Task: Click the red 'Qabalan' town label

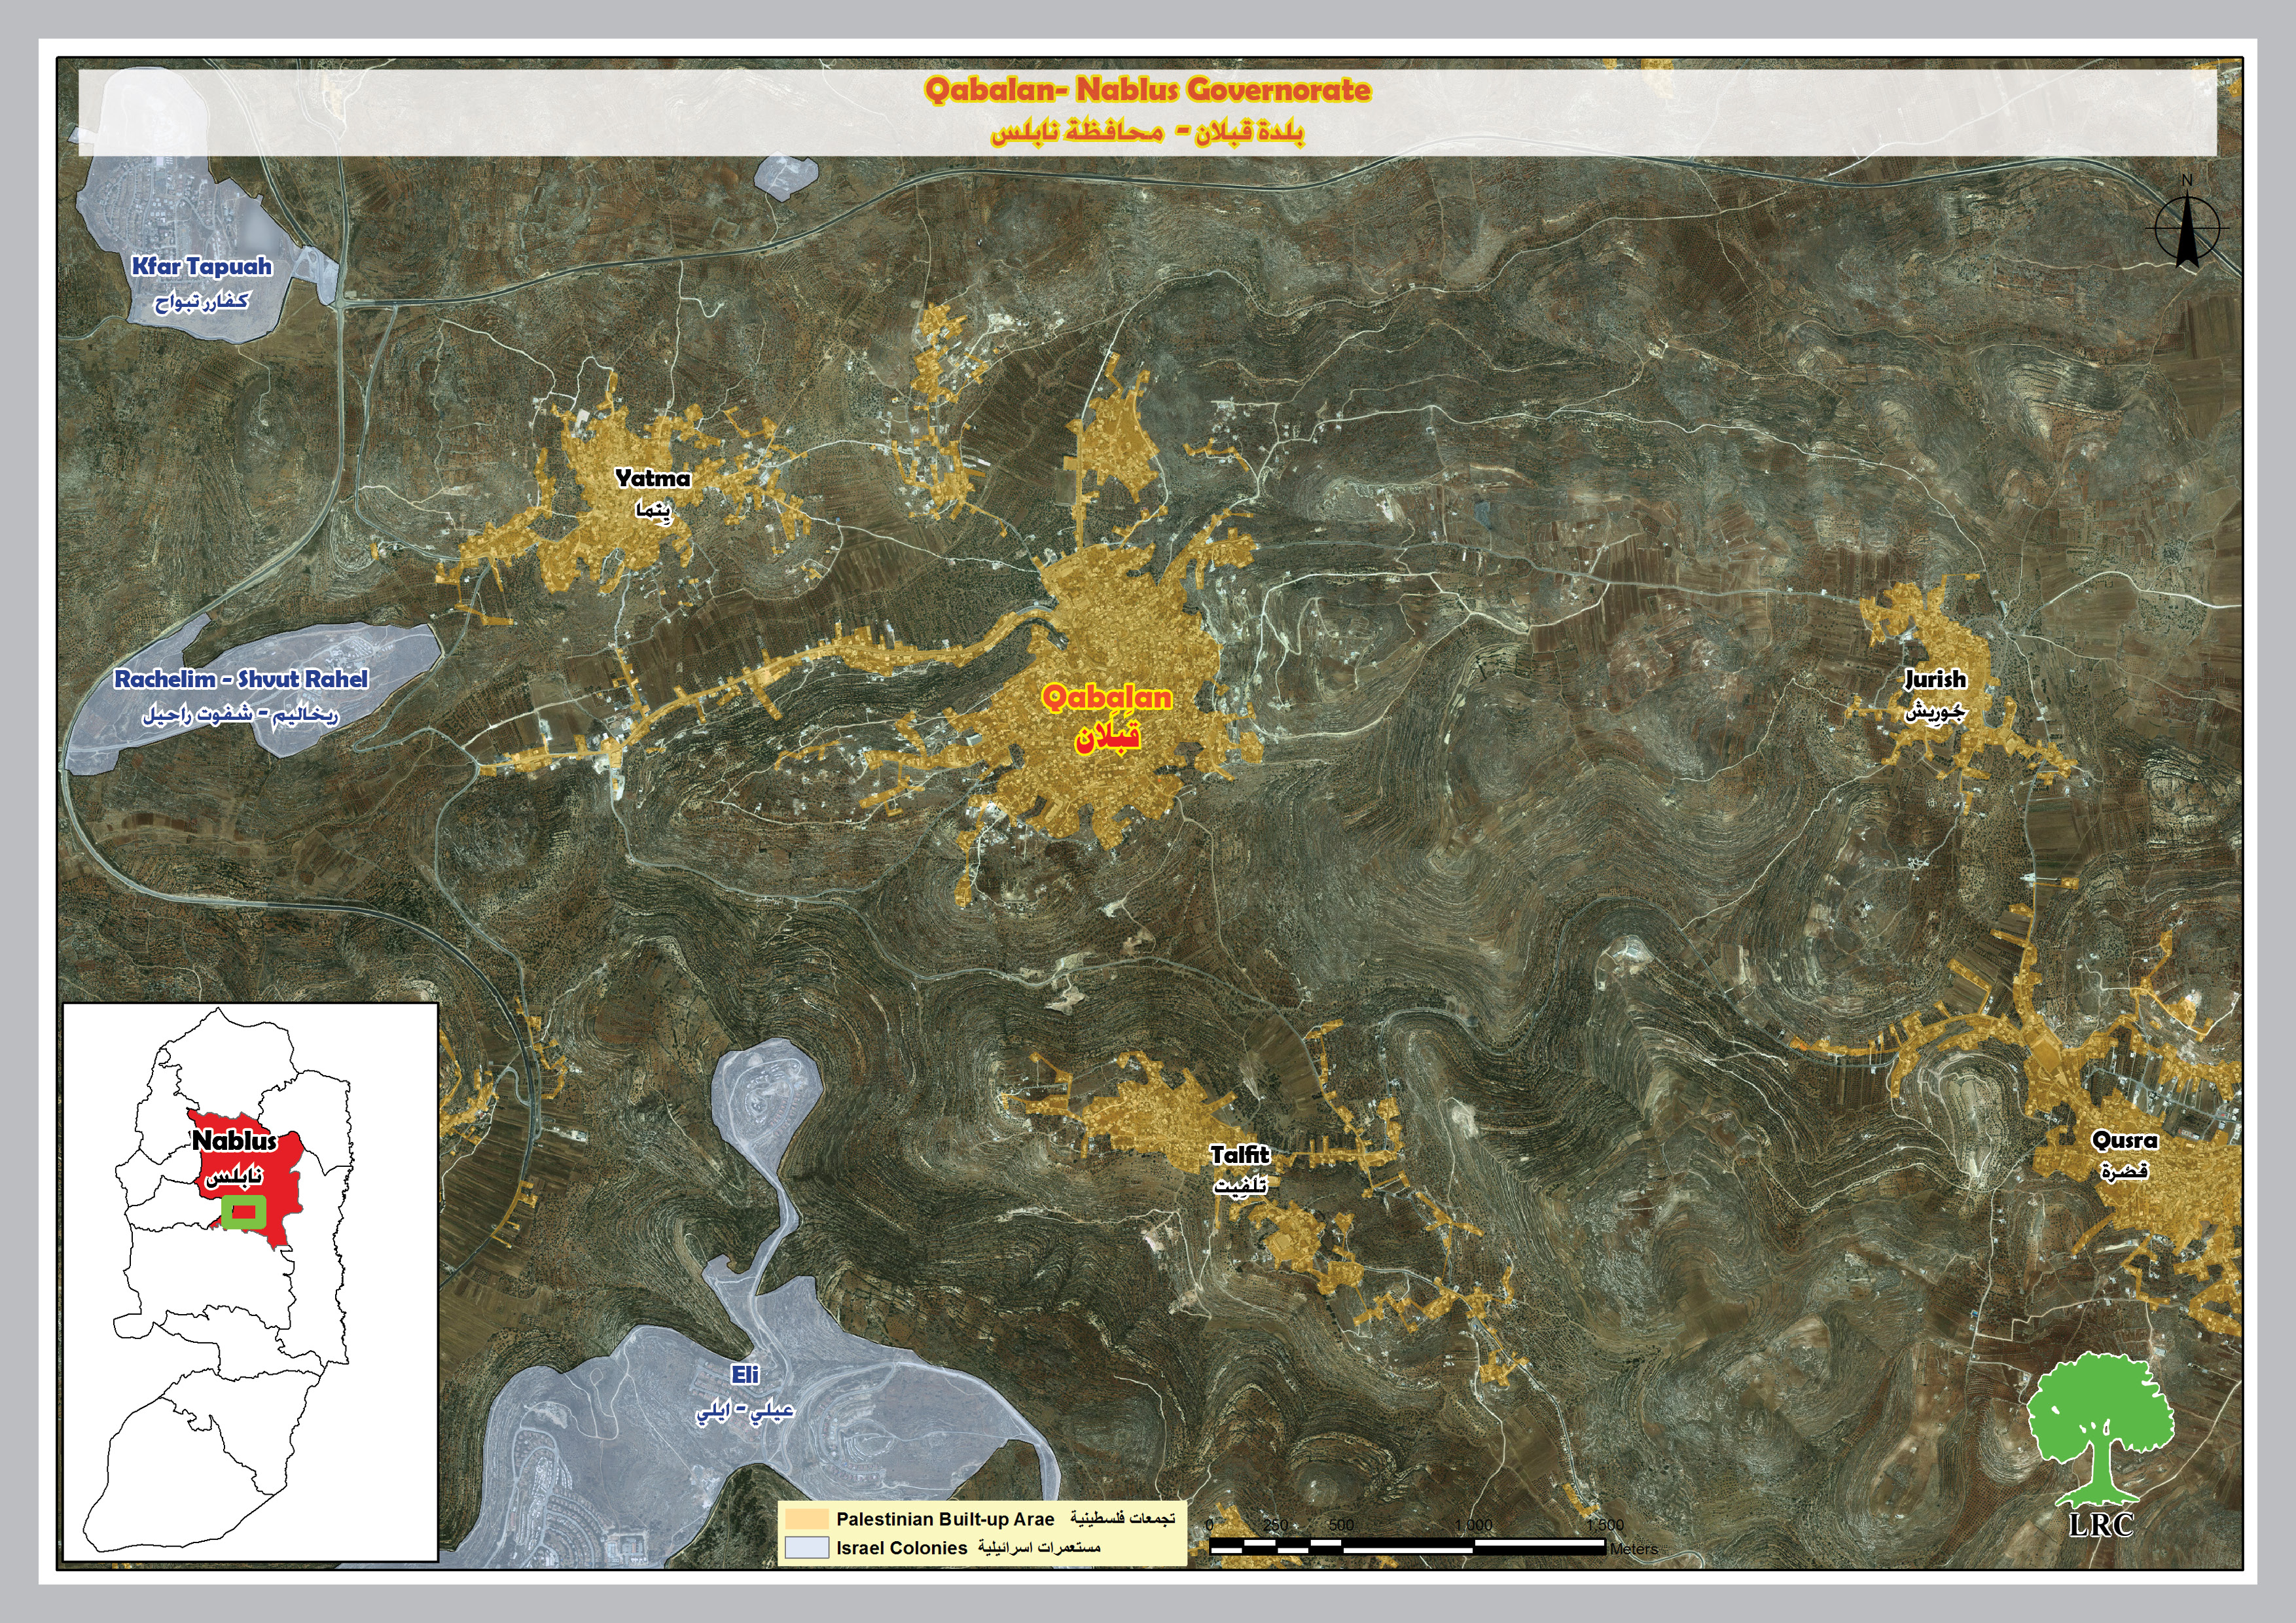Action: point(1107,697)
